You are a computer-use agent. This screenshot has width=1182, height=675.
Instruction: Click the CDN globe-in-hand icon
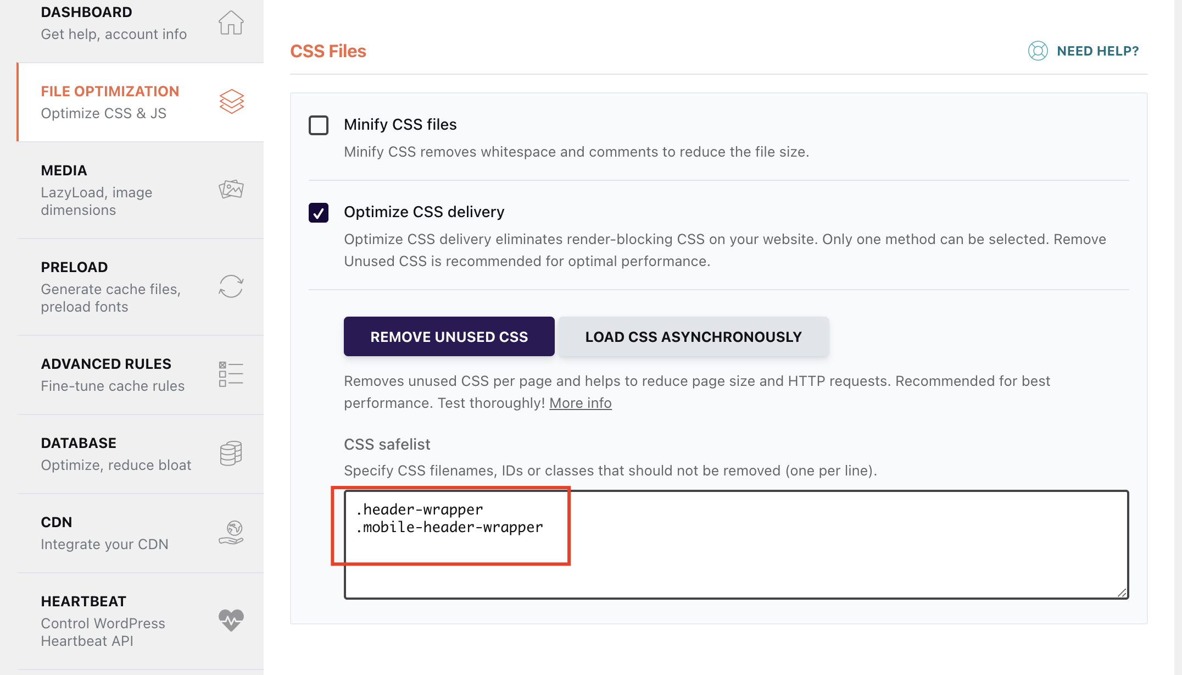tap(231, 533)
